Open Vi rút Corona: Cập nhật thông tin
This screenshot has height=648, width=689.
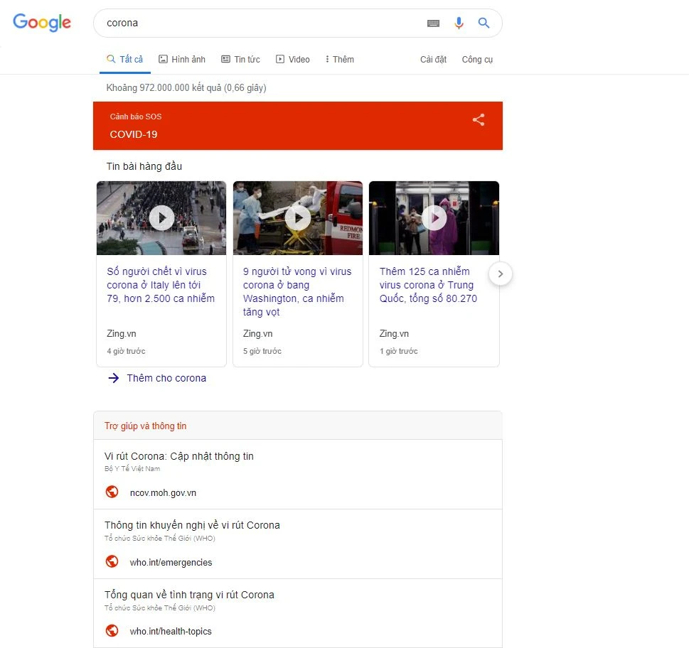pyautogui.click(x=179, y=456)
